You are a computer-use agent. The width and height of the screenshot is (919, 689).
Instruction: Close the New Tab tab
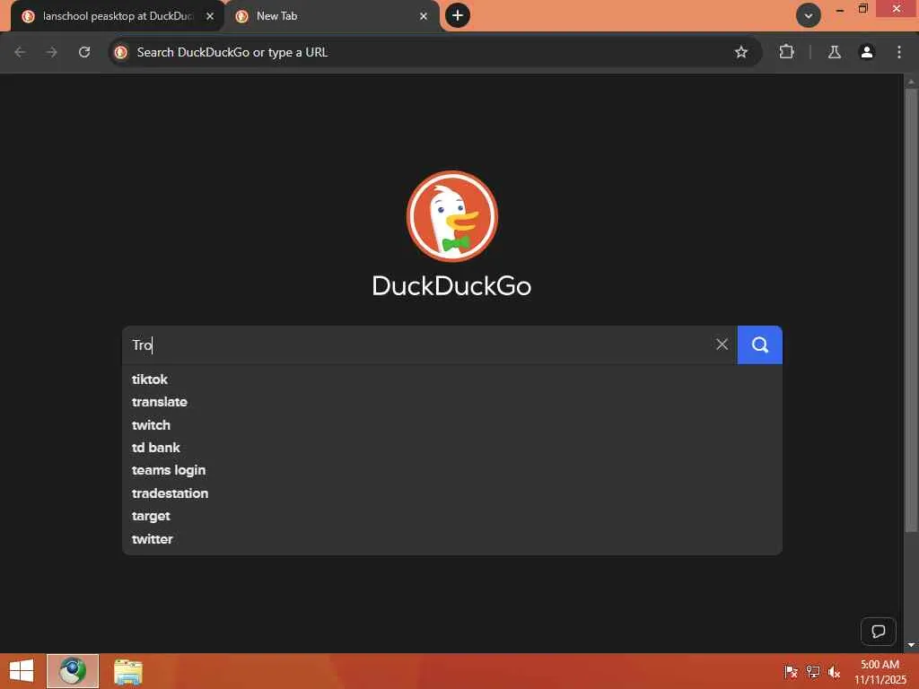pyautogui.click(x=424, y=16)
